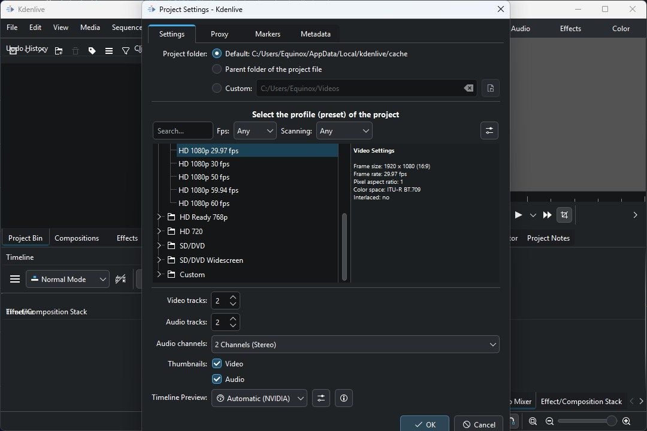The width and height of the screenshot is (647, 431).
Task: Uncheck Video thumbnails checkbox
Action: [x=217, y=363]
